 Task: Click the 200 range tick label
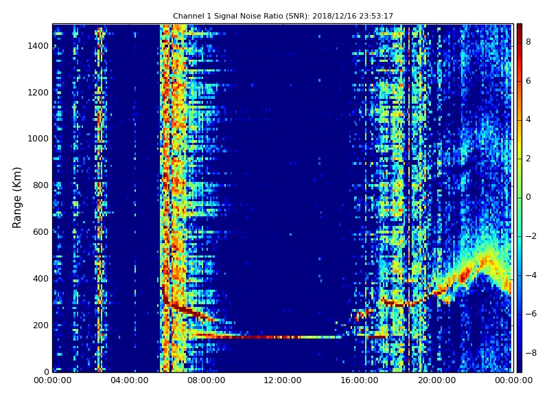click(40, 325)
